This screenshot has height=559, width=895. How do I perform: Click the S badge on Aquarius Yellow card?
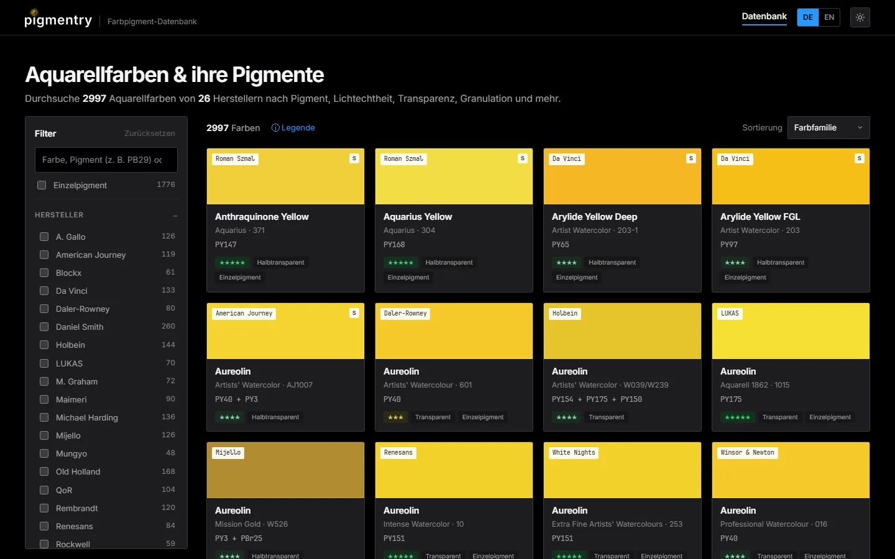pyautogui.click(x=523, y=158)
